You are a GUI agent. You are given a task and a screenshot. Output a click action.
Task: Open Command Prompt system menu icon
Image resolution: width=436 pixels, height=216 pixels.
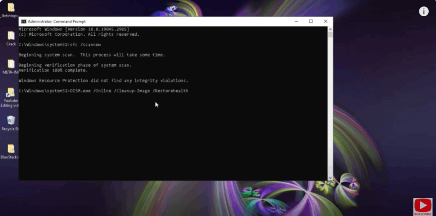[x=23, y=21]
